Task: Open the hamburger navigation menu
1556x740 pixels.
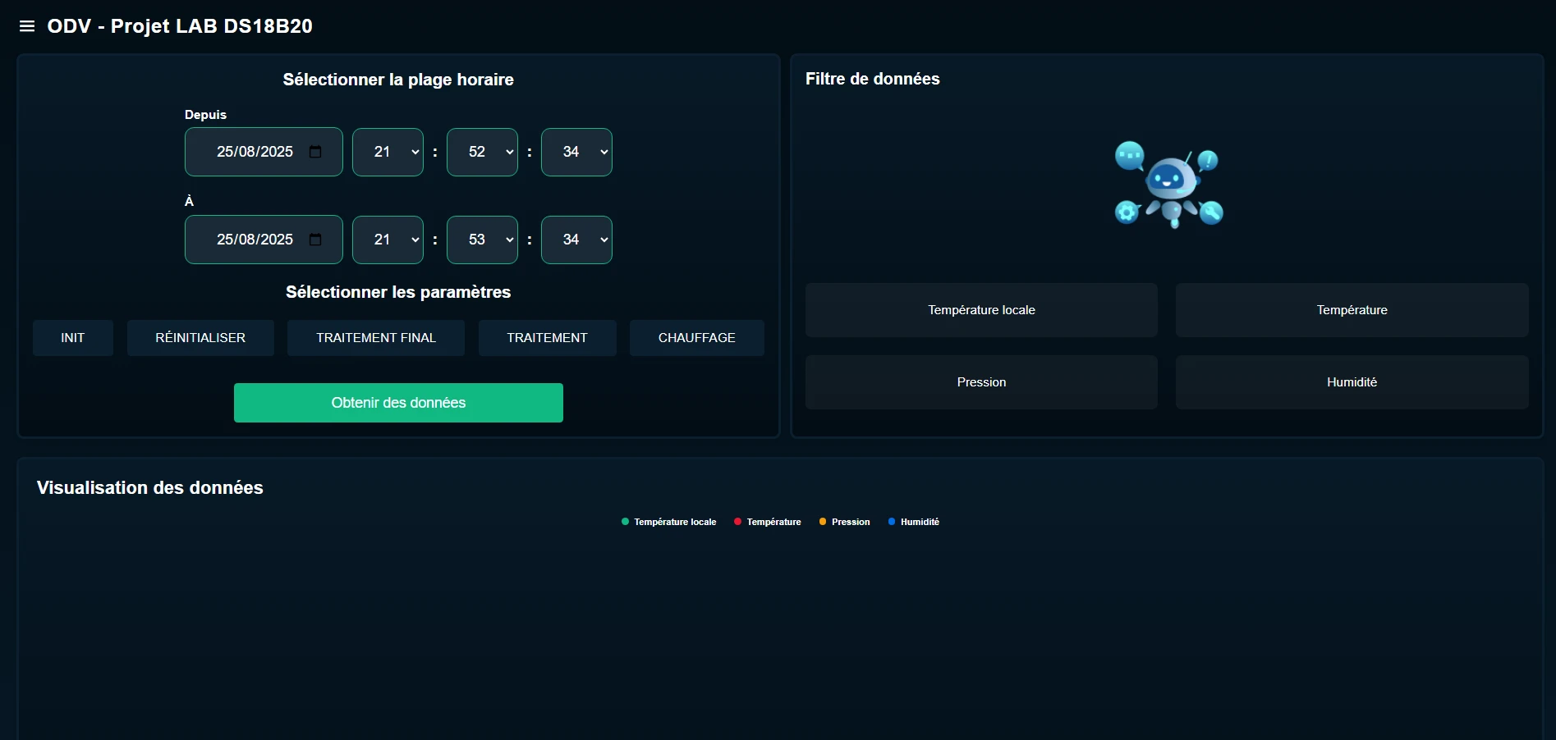Action: (x=26, y=25)
